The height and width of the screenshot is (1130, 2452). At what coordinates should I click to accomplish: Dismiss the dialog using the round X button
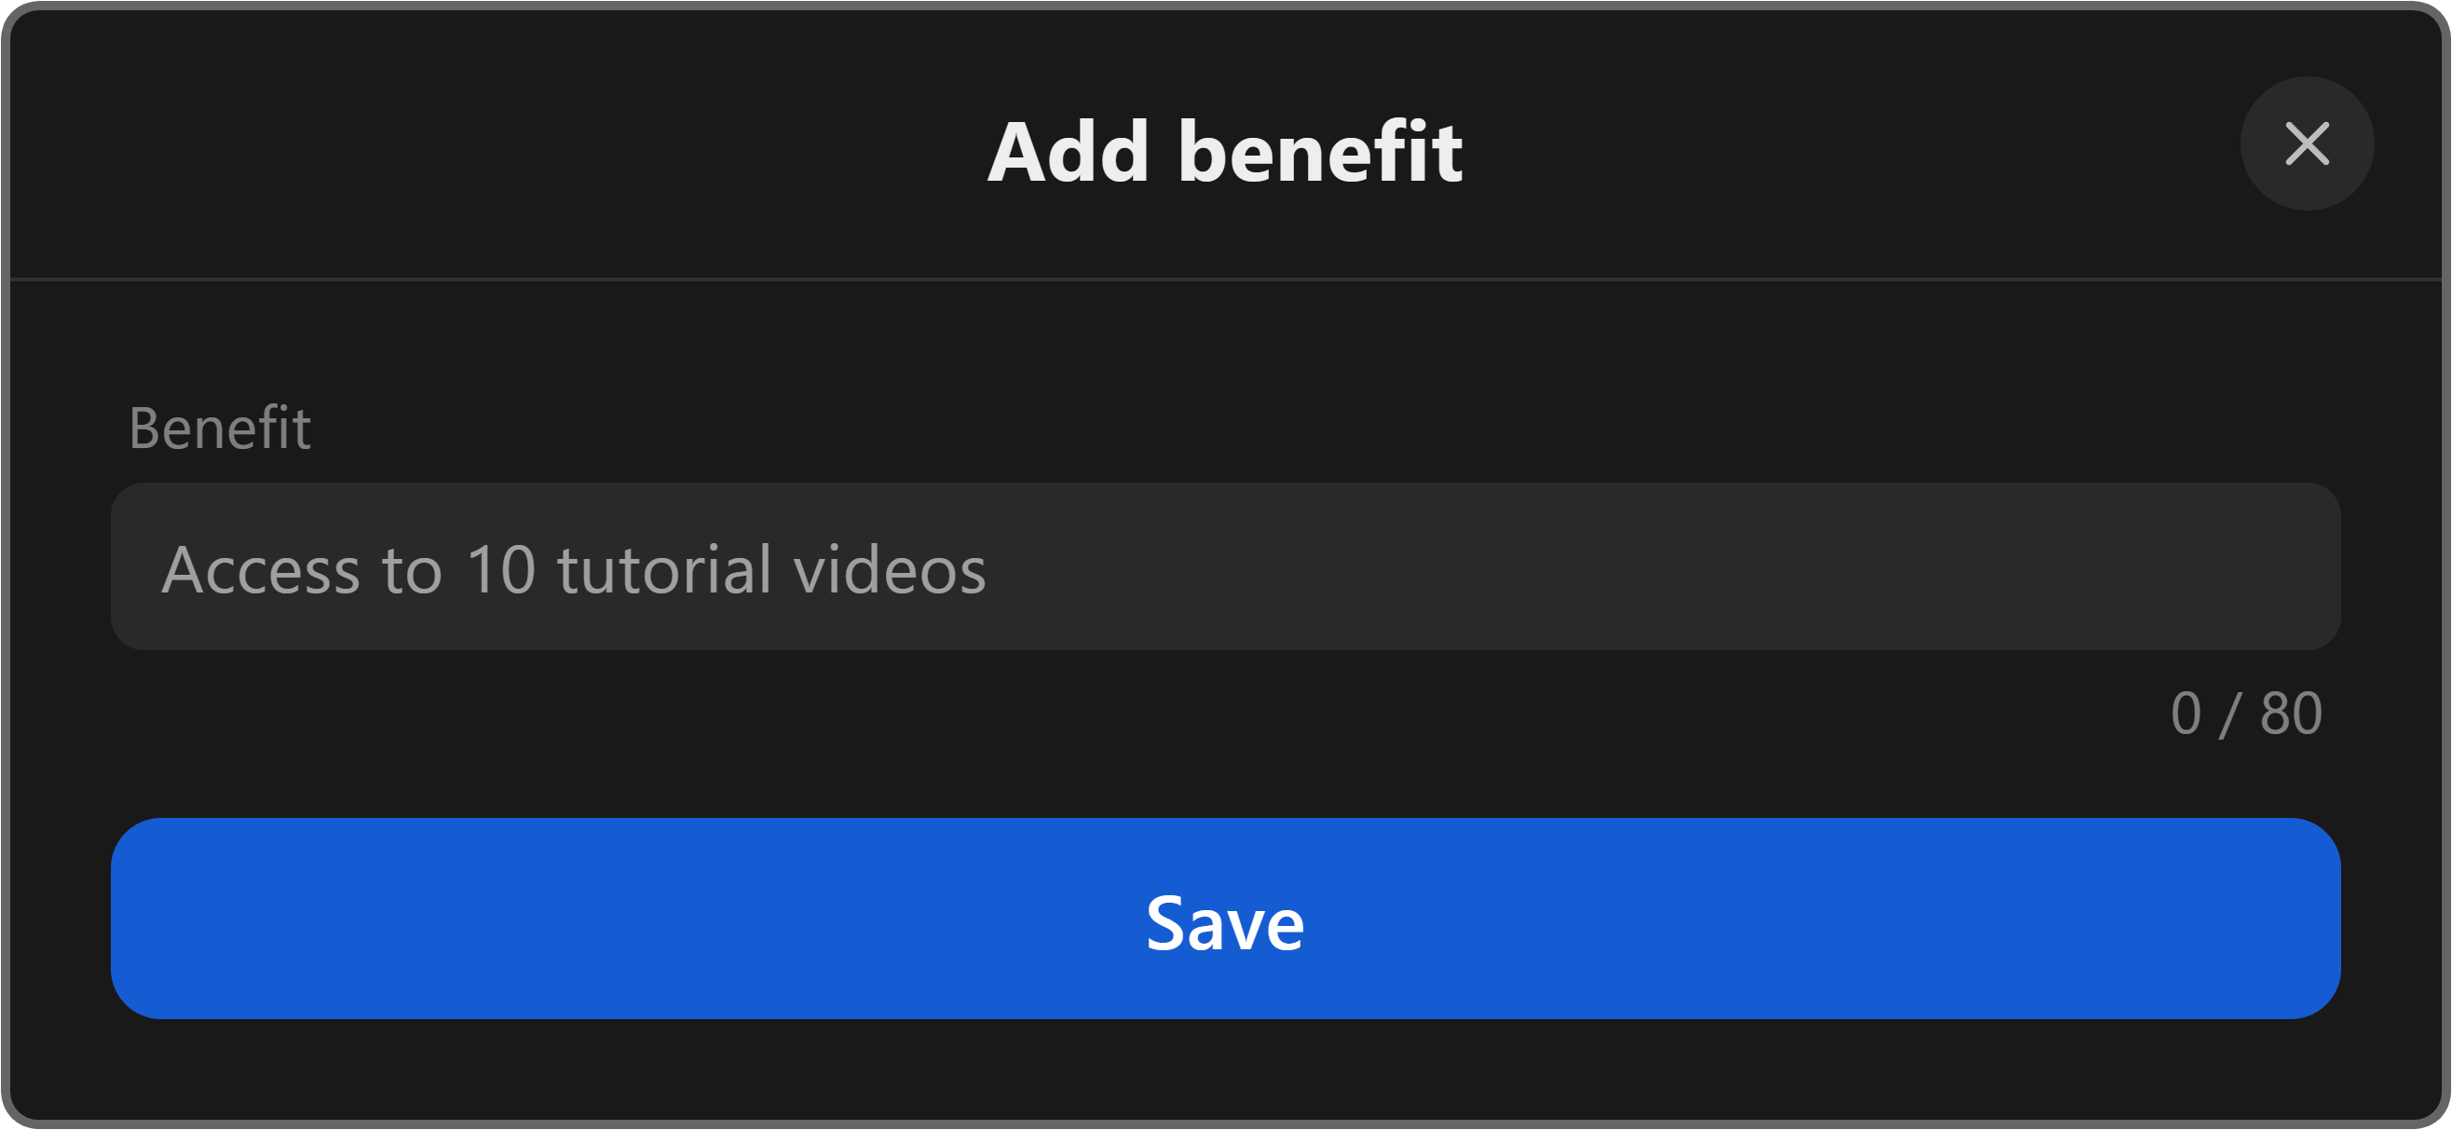coord(2307,143)
